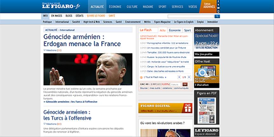Screen dimensions: 274x137
Task: Open the Twitter icon in header
Action: tap(218, 5)
